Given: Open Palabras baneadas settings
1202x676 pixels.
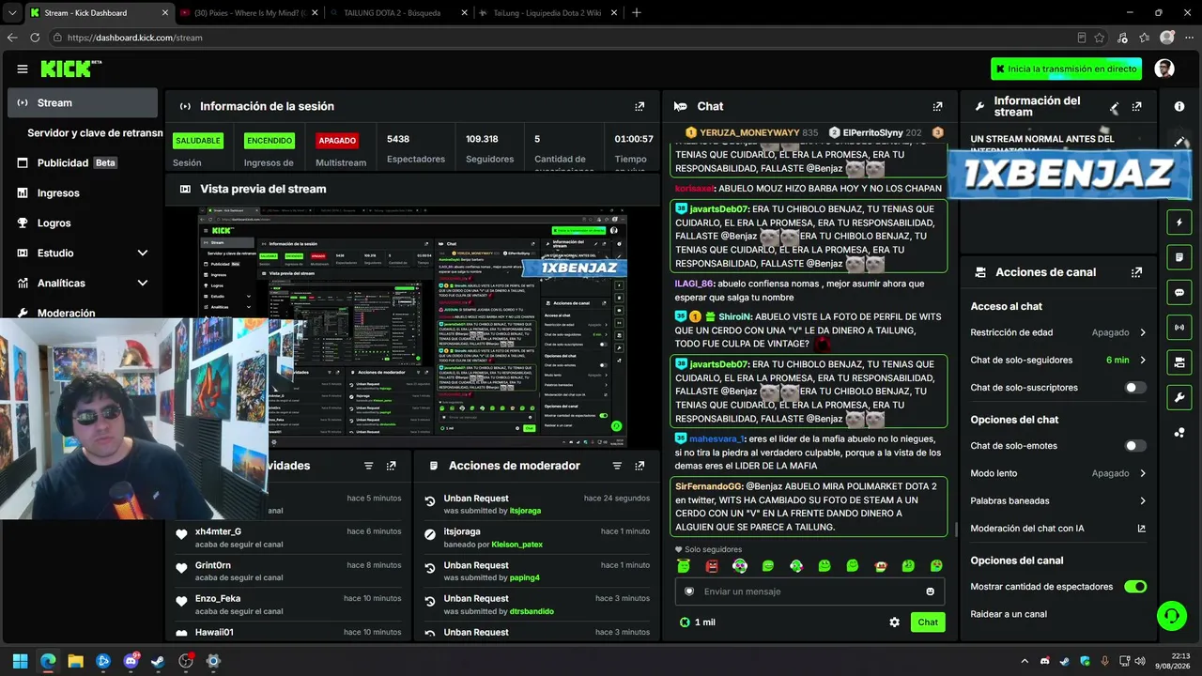Looking at the screenshot, I should pos(1058,500).
